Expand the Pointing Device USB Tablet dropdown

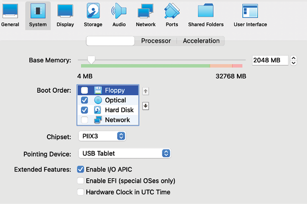click(x=125, y=153)
